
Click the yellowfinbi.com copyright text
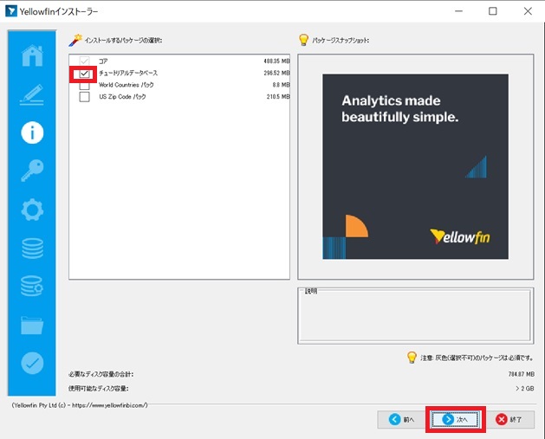coord(80,405)
